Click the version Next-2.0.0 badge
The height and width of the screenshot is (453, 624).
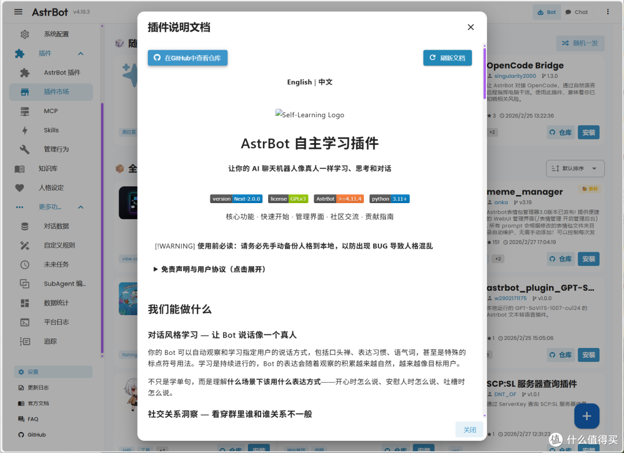[236, 199]
